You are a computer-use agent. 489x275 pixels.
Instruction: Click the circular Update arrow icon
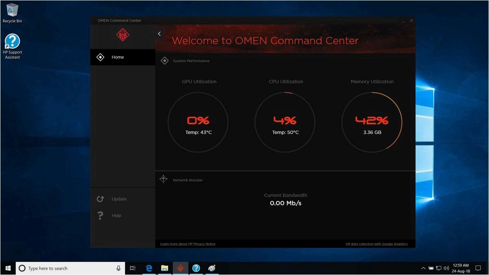(100, 199)
